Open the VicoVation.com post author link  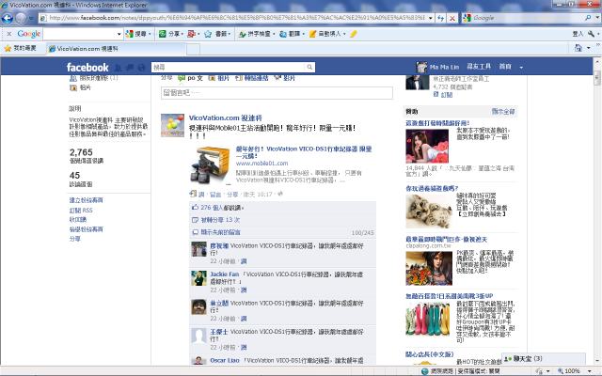(x=226, y=118)
